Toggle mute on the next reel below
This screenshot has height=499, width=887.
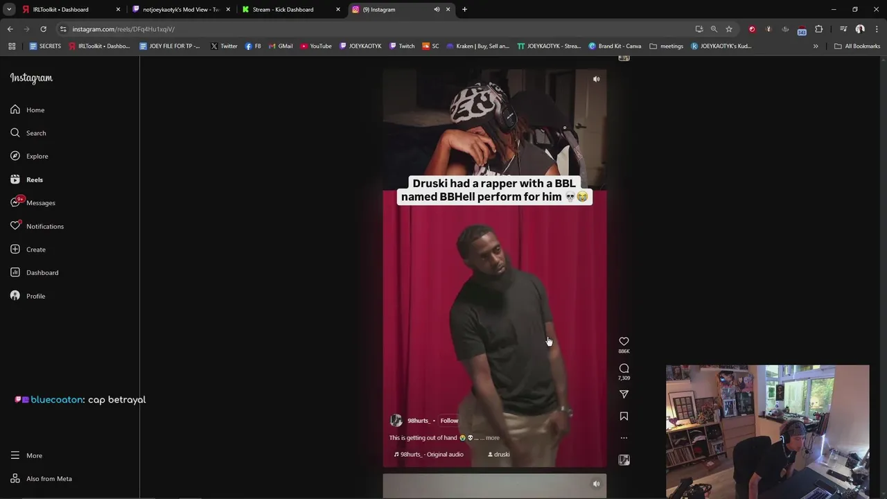(x=596, y=484)
